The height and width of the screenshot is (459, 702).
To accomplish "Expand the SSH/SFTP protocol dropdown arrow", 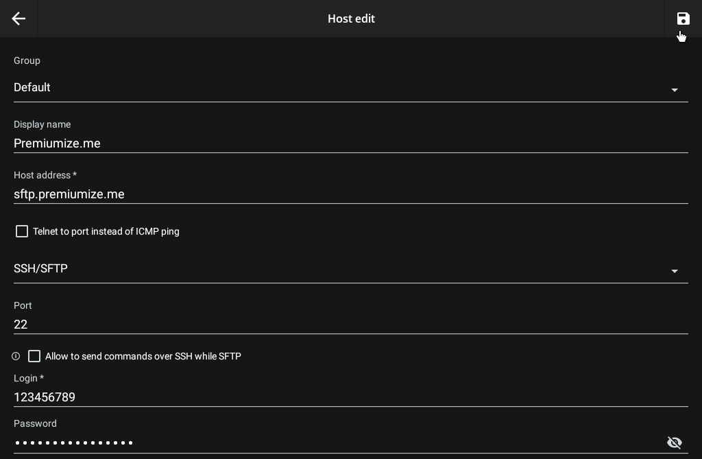I will 675,271.
